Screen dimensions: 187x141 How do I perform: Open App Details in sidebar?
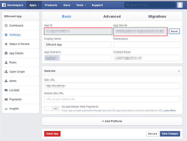pyautogui.click(x=21, y=53)
